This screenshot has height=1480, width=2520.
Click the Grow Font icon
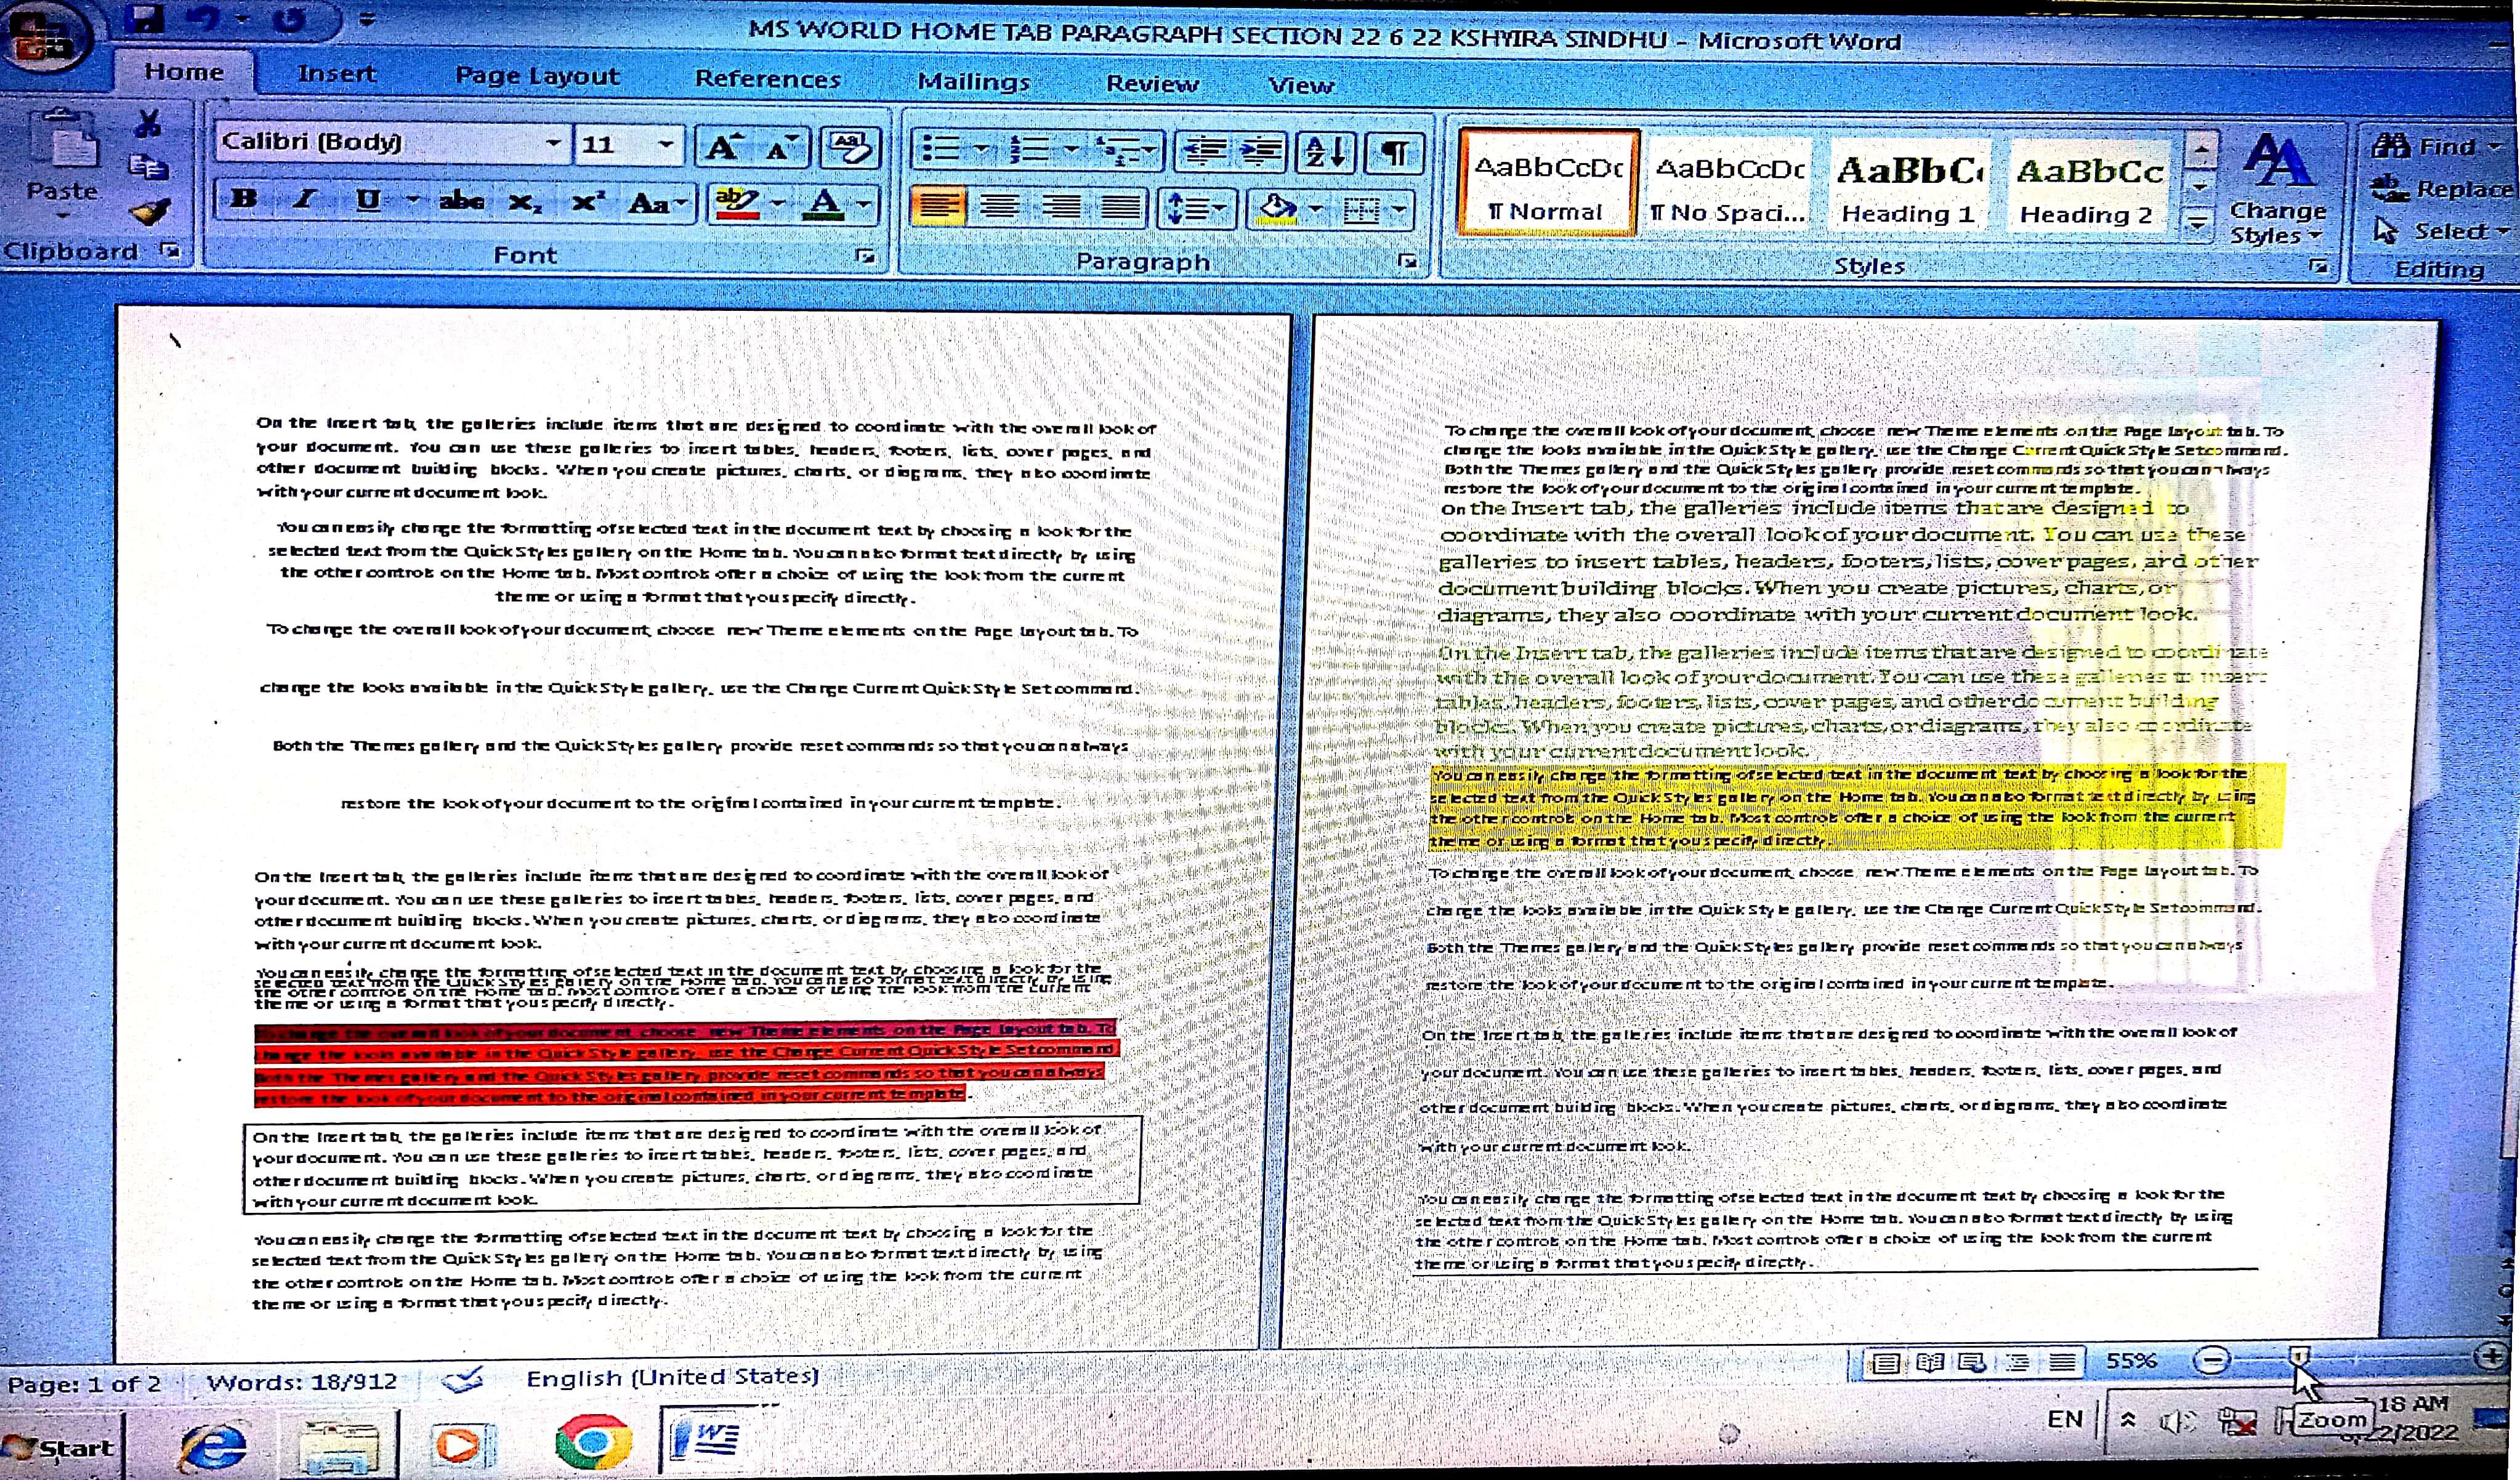(722, 148)
